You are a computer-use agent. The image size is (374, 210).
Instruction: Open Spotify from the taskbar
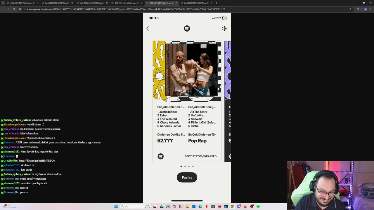pyautogui.click(x=258, y=206)
